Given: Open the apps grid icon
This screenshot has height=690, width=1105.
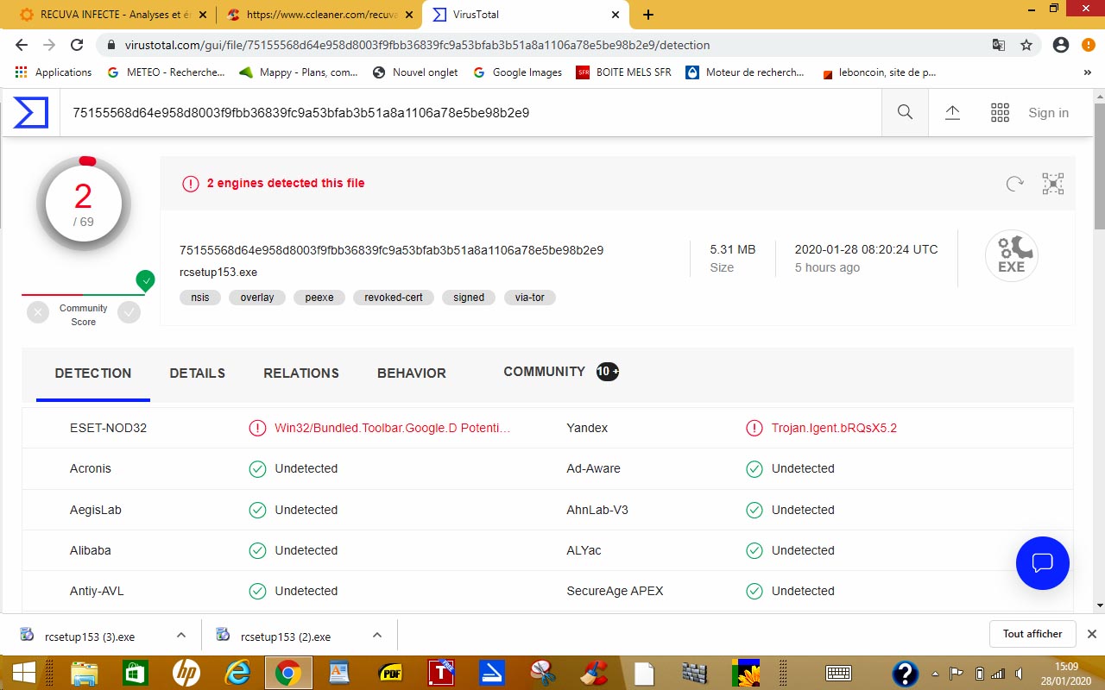Looking at the screenshot, I should tap(1000, 113).
